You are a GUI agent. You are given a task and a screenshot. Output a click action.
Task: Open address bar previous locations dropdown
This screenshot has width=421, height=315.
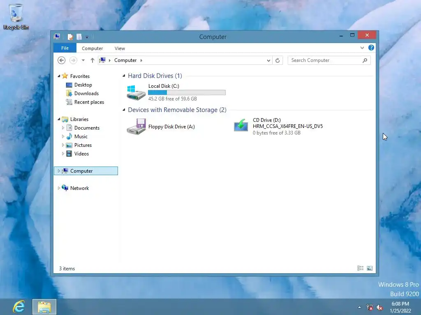[268, 61]
